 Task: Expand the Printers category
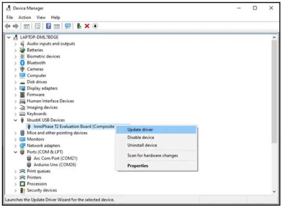[16, 178]
